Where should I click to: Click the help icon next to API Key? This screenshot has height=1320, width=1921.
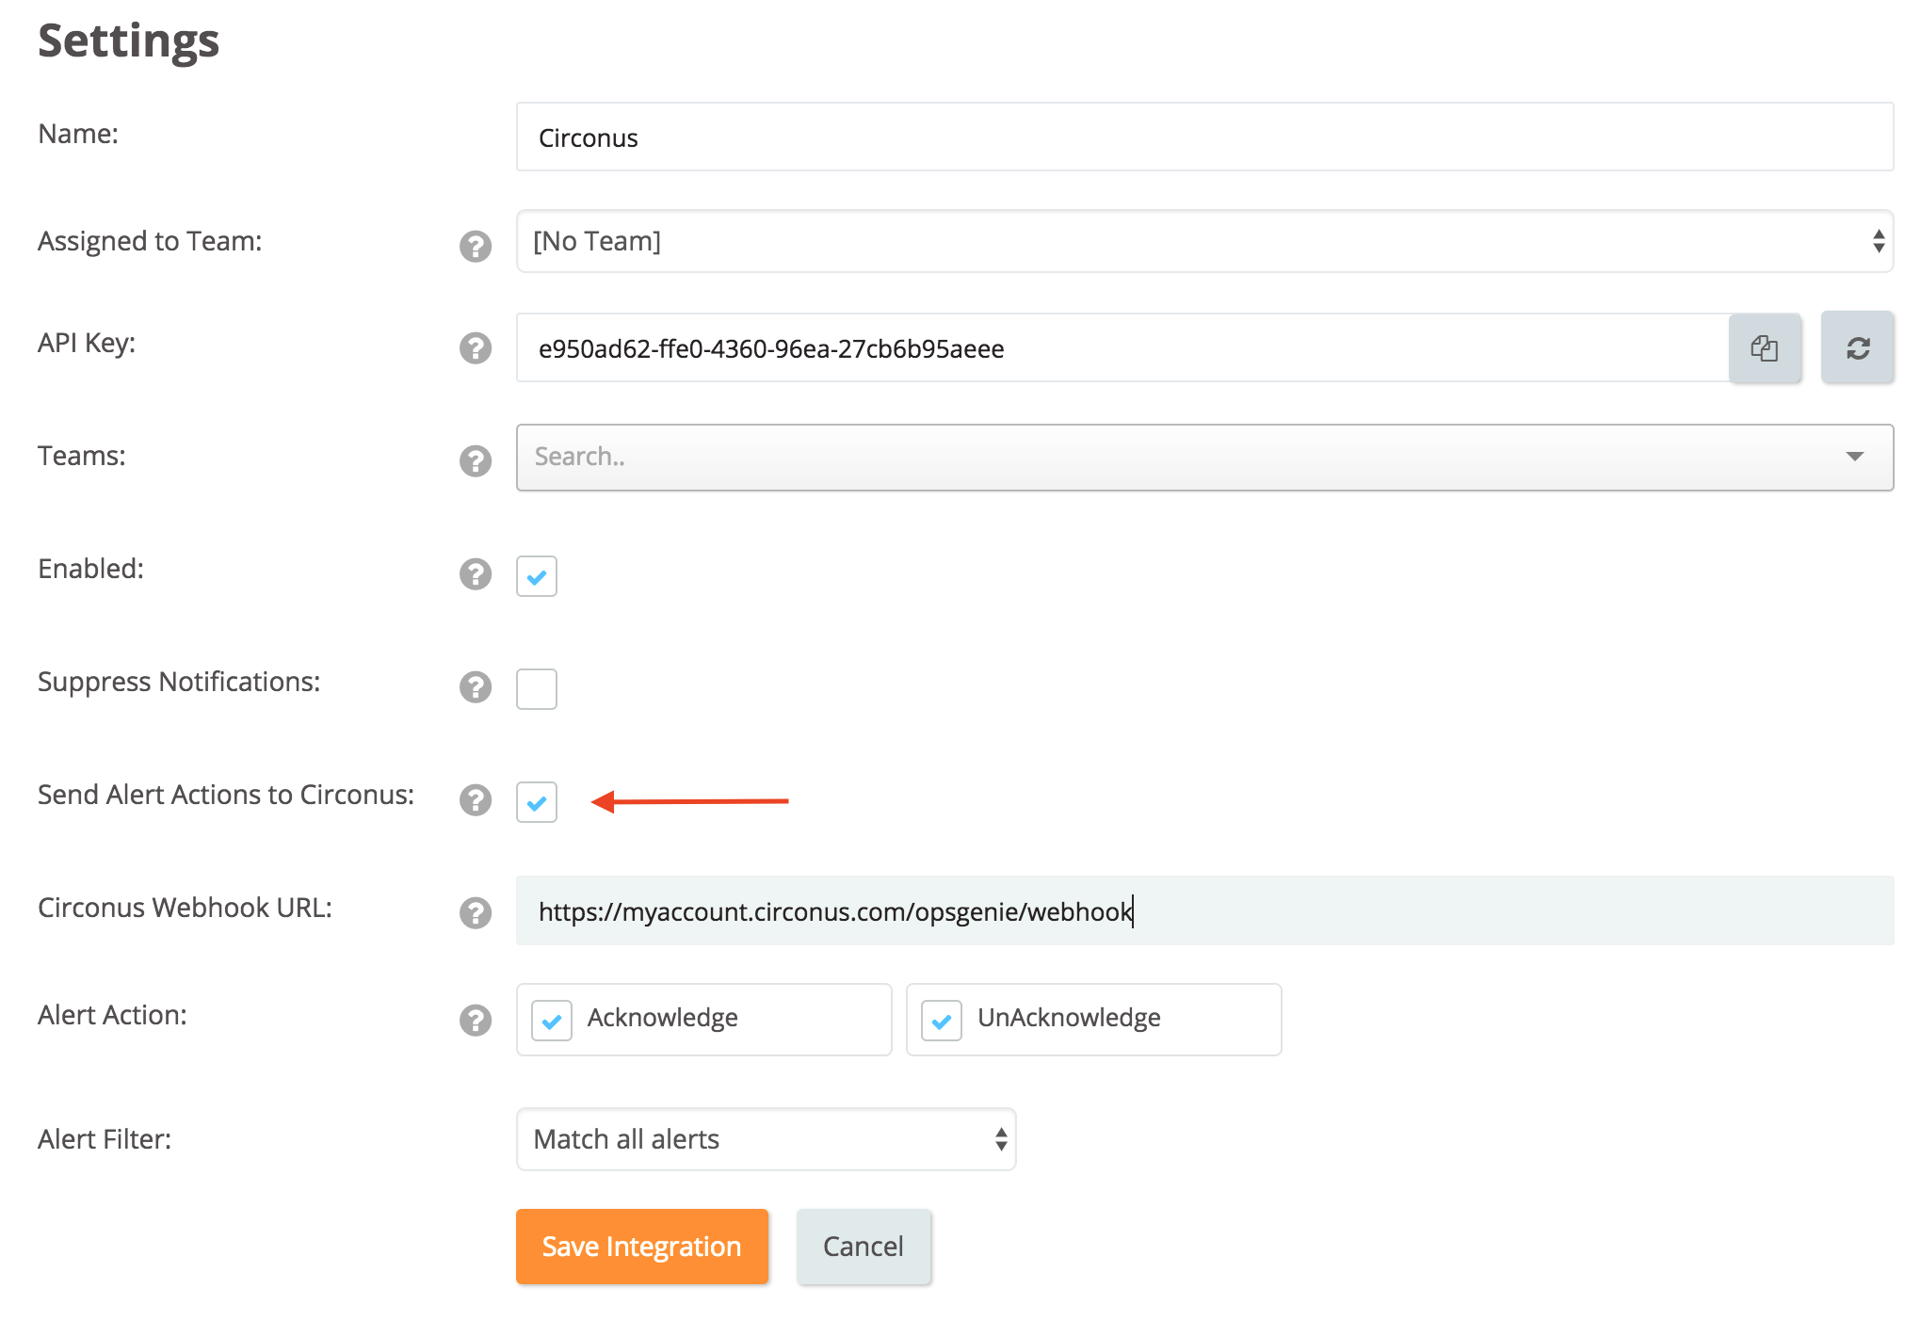click(x=476, y=348)
